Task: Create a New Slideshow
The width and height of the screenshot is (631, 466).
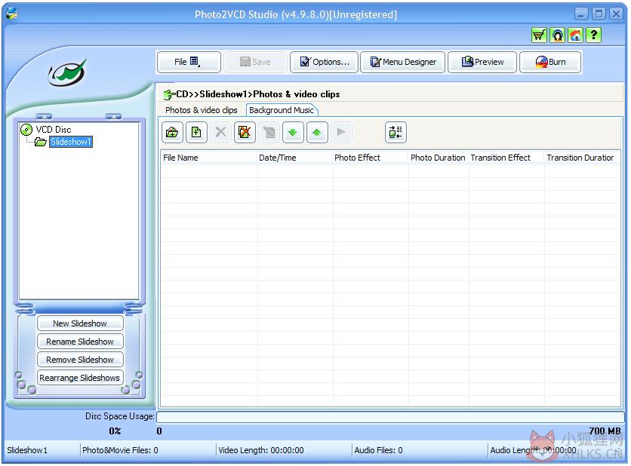Action: (x=80, y=323)
